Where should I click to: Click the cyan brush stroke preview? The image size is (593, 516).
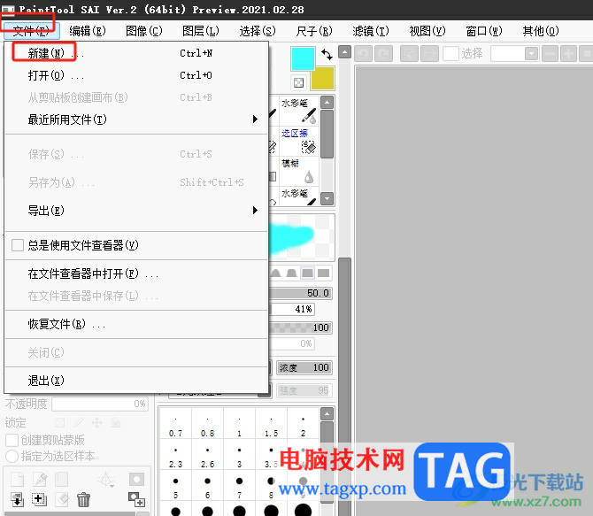(x=302, y=237)
